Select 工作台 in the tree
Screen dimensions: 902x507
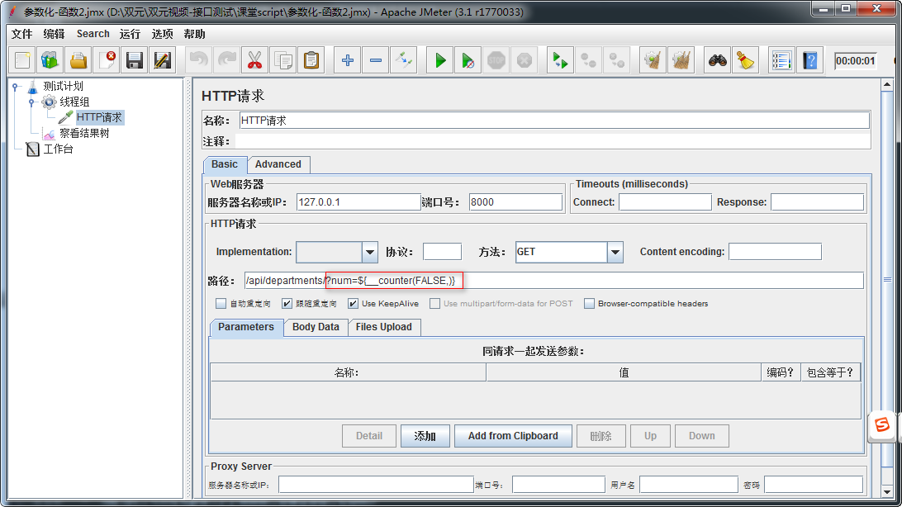(x=58, y=149)
